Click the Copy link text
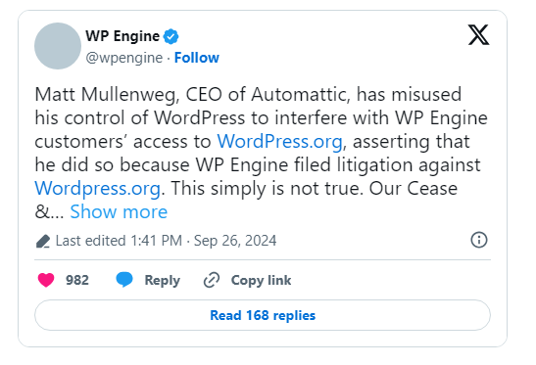This screenshot has height=365, width=536. tap(262, 280)
